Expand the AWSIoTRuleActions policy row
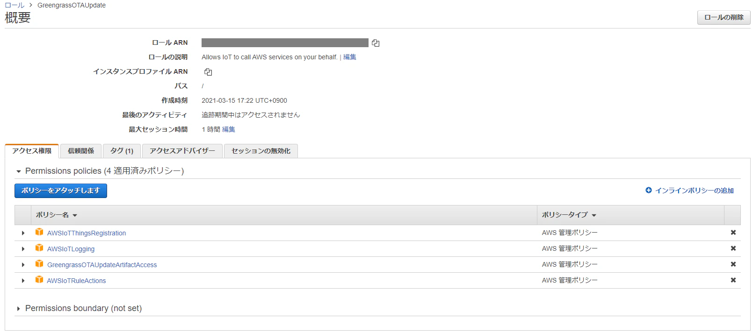Screen dimensions: 753x333 pos(23,281)
